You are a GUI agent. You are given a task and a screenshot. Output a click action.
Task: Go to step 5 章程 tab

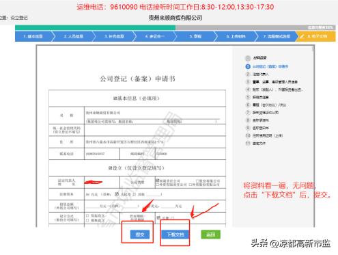point(195,36)
